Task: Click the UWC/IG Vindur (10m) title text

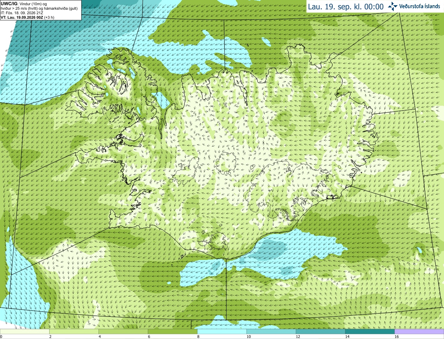Action: (x=24, y=3)
